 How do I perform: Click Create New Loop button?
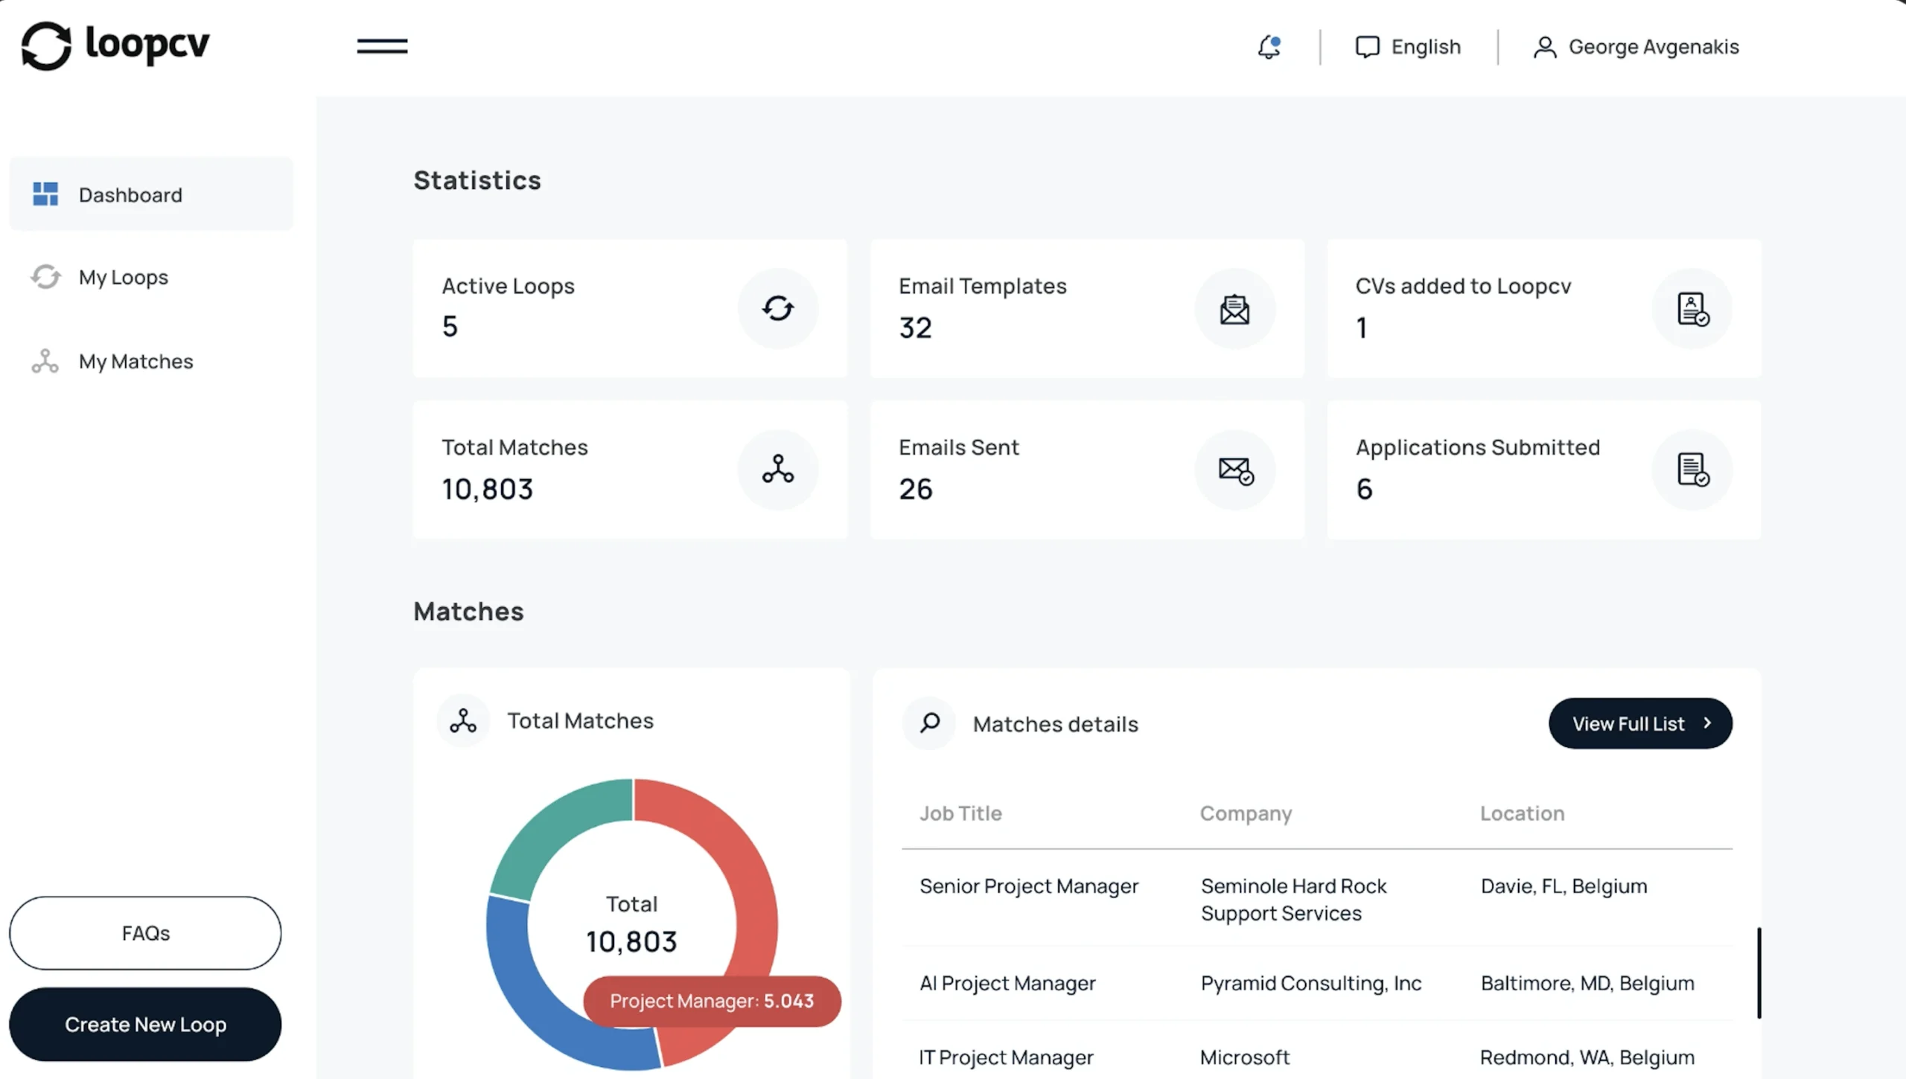[x=145, y=1024]
